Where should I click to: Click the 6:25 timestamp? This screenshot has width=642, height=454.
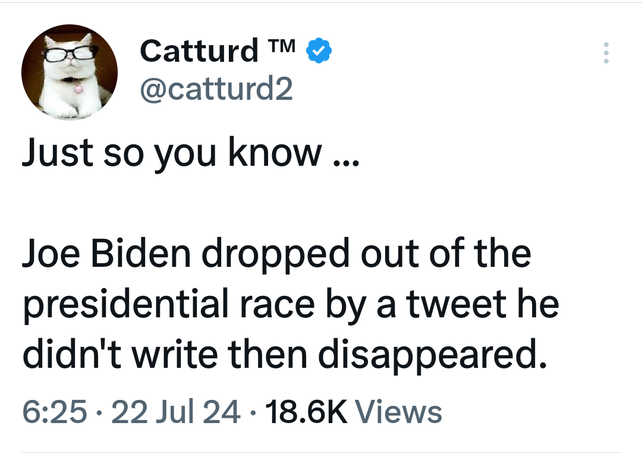click(54, 412)
